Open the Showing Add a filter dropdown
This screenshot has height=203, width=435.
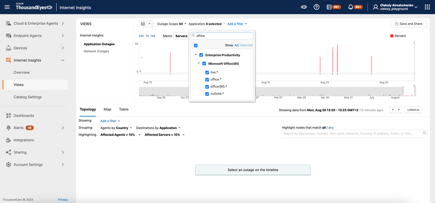point(110,121)
